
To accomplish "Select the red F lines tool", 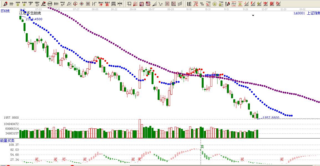I will [x=253, y=4].
